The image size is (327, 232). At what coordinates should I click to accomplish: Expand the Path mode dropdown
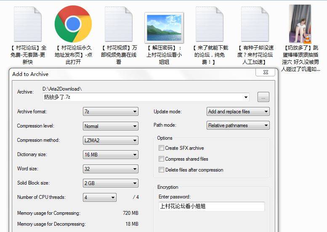(x=238, y=125)
